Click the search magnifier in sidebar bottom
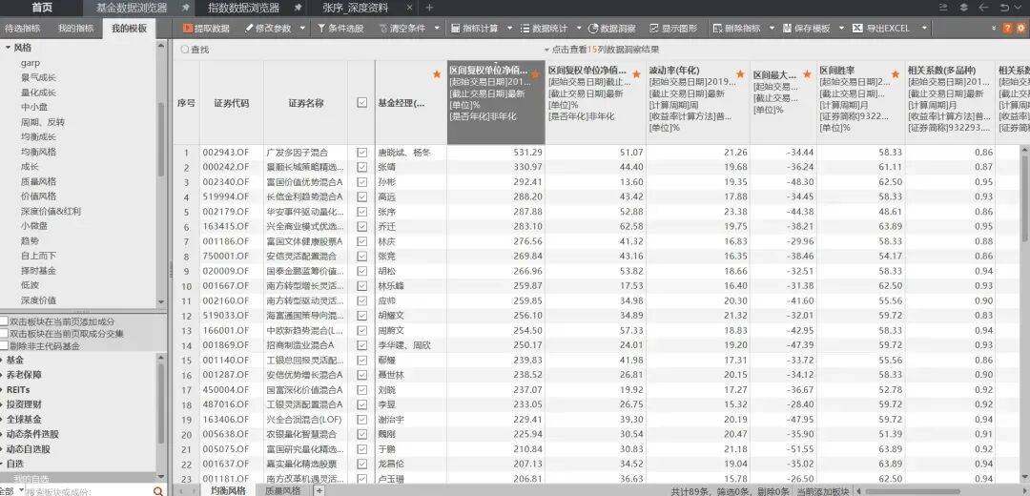Image resolution: width=1030 pixels, height=496 pixels. click(158, 490)
